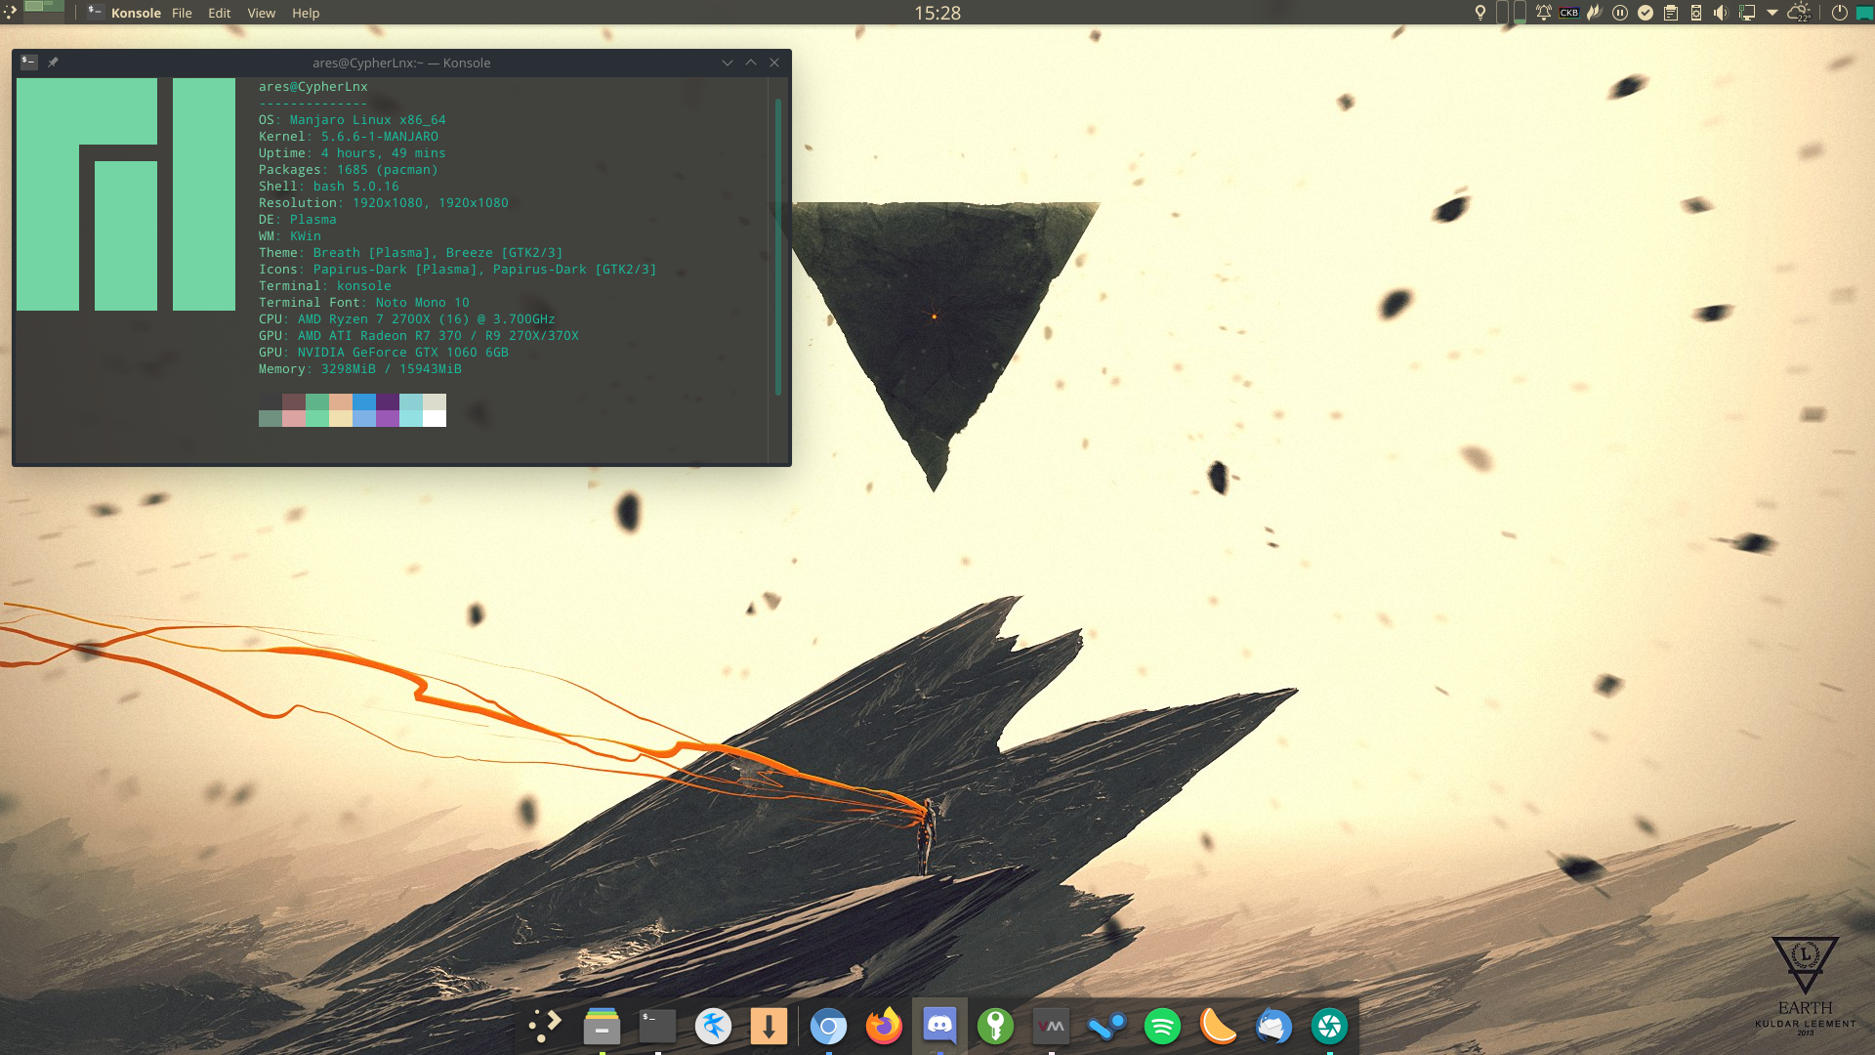Toggle the night light bulb icon

coord(1479,13)
